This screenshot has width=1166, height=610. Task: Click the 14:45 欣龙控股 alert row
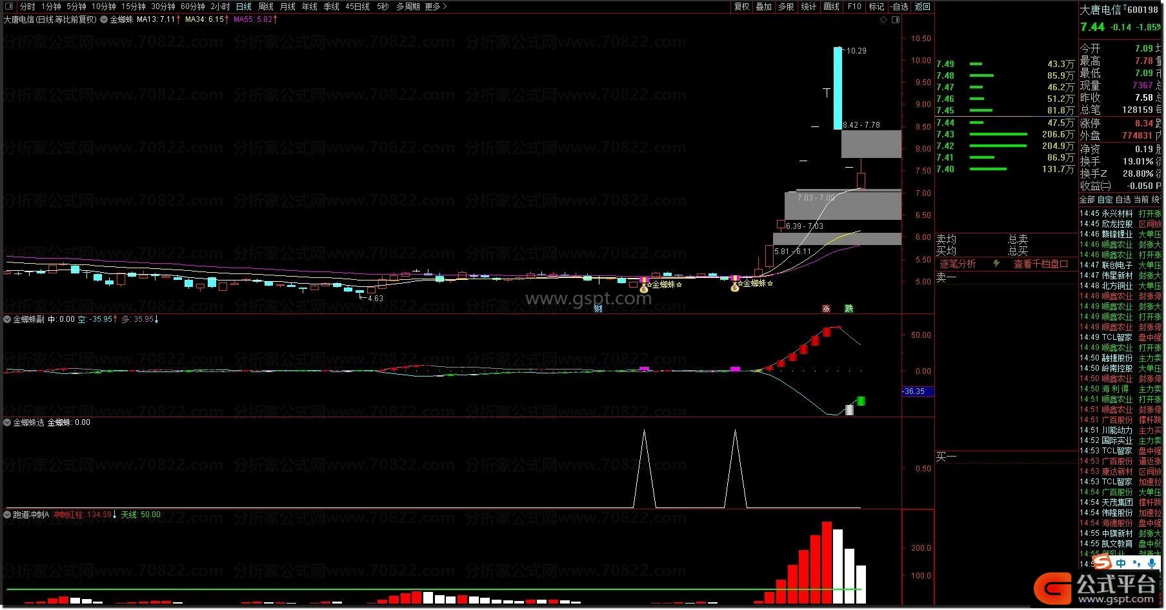tap(1120, 224)
